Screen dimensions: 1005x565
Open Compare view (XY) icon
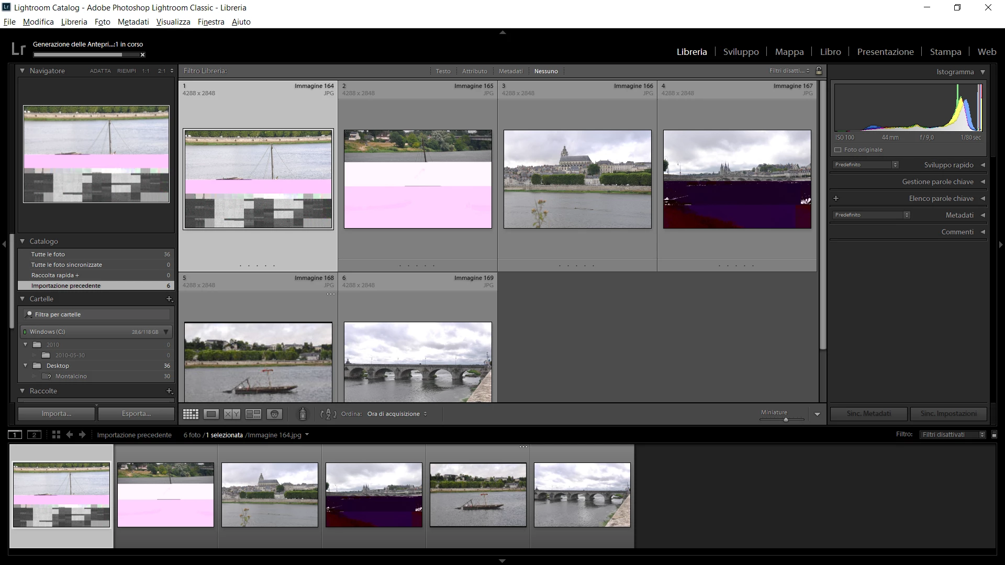(232, 414)
